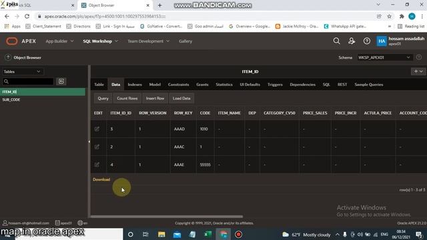The height and width of the screenshot is (240, 427).
Task: Open the Gallery menu item
Action: click(185, 41)
